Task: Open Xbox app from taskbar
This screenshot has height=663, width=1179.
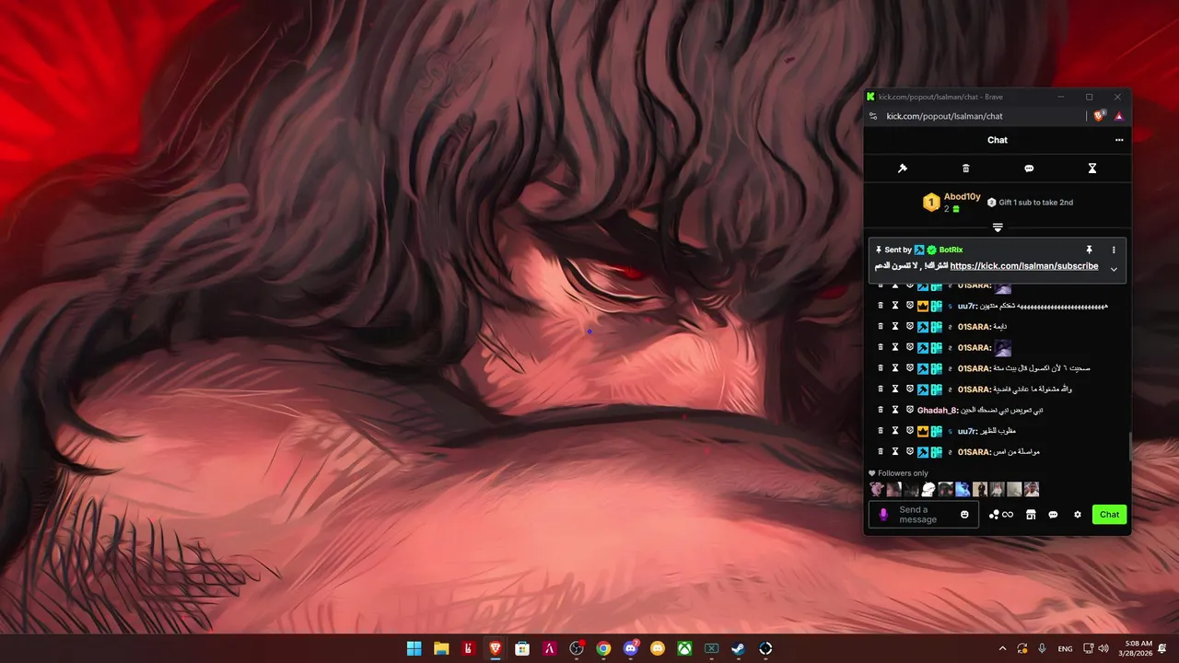Action: point(684,648)
